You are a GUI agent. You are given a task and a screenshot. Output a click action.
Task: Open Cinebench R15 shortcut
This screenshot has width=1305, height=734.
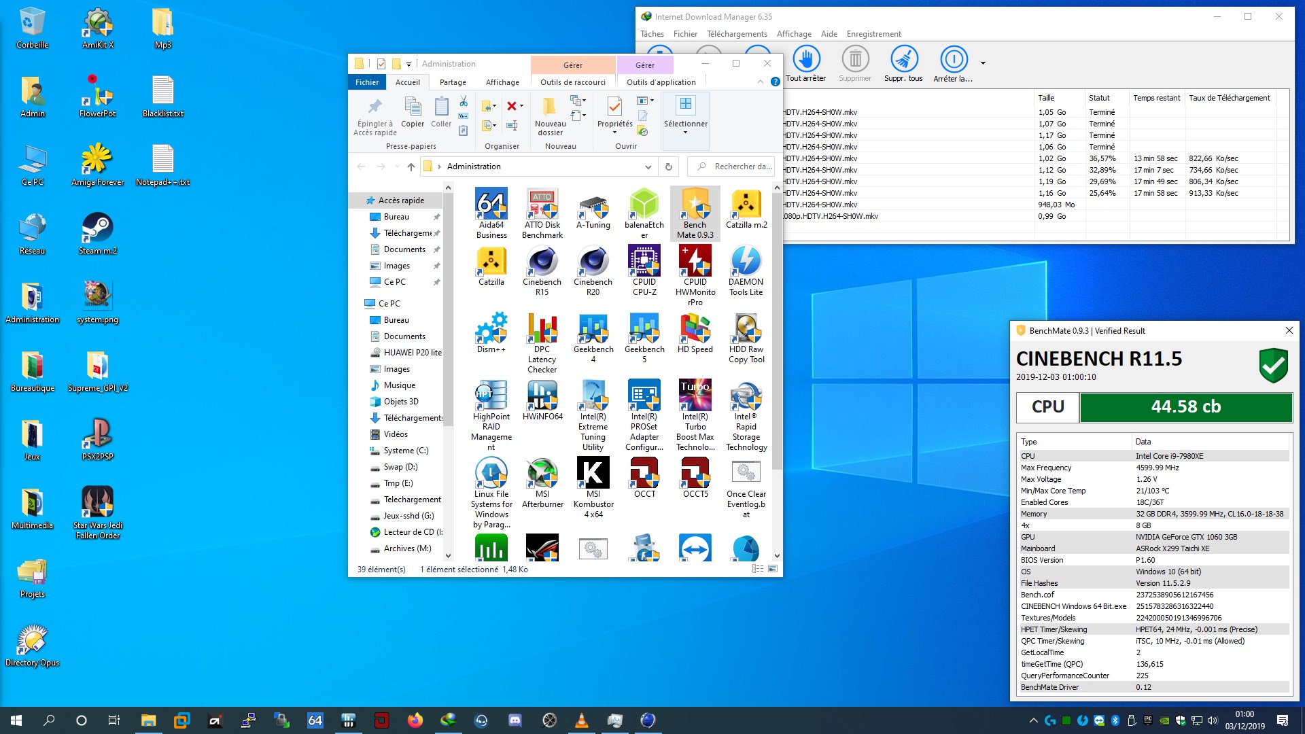[542, 270]
